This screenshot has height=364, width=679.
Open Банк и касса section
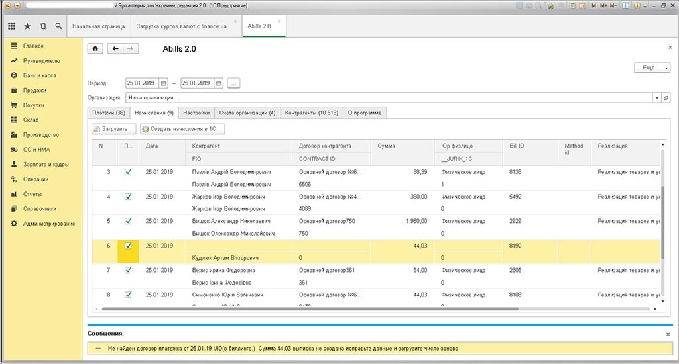(39, 75)
